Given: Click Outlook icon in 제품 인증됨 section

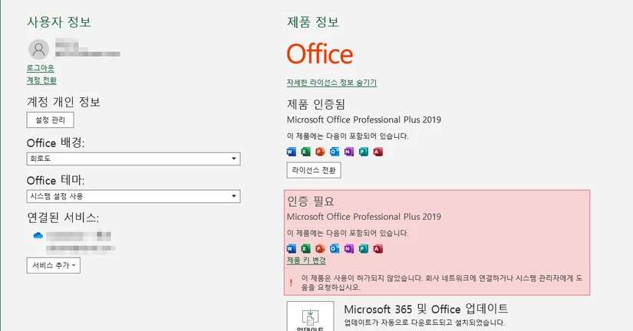Looking at the screenshot, I should (x=335, y=152).
